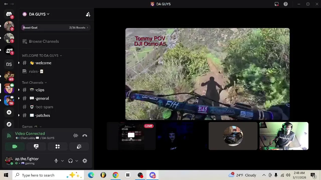Screen dimensions: 321x180
Task: Open server icon with 18 badge
Action: (9, 100)
